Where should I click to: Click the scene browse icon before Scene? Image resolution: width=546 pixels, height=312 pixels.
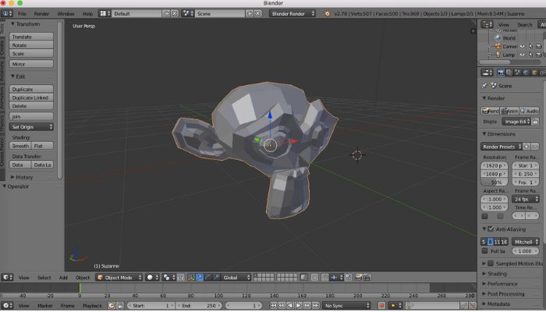point(188,13)
